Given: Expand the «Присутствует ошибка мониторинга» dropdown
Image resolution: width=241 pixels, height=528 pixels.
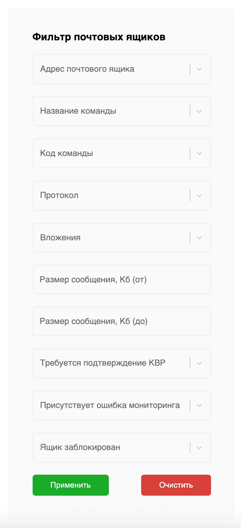Looking at the screenshot, I should click(x=121, y=405).
